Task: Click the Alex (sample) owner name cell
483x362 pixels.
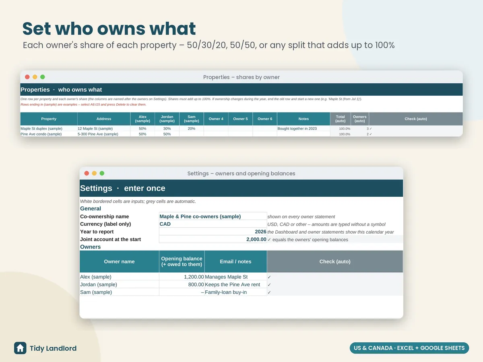Action: 120,277
